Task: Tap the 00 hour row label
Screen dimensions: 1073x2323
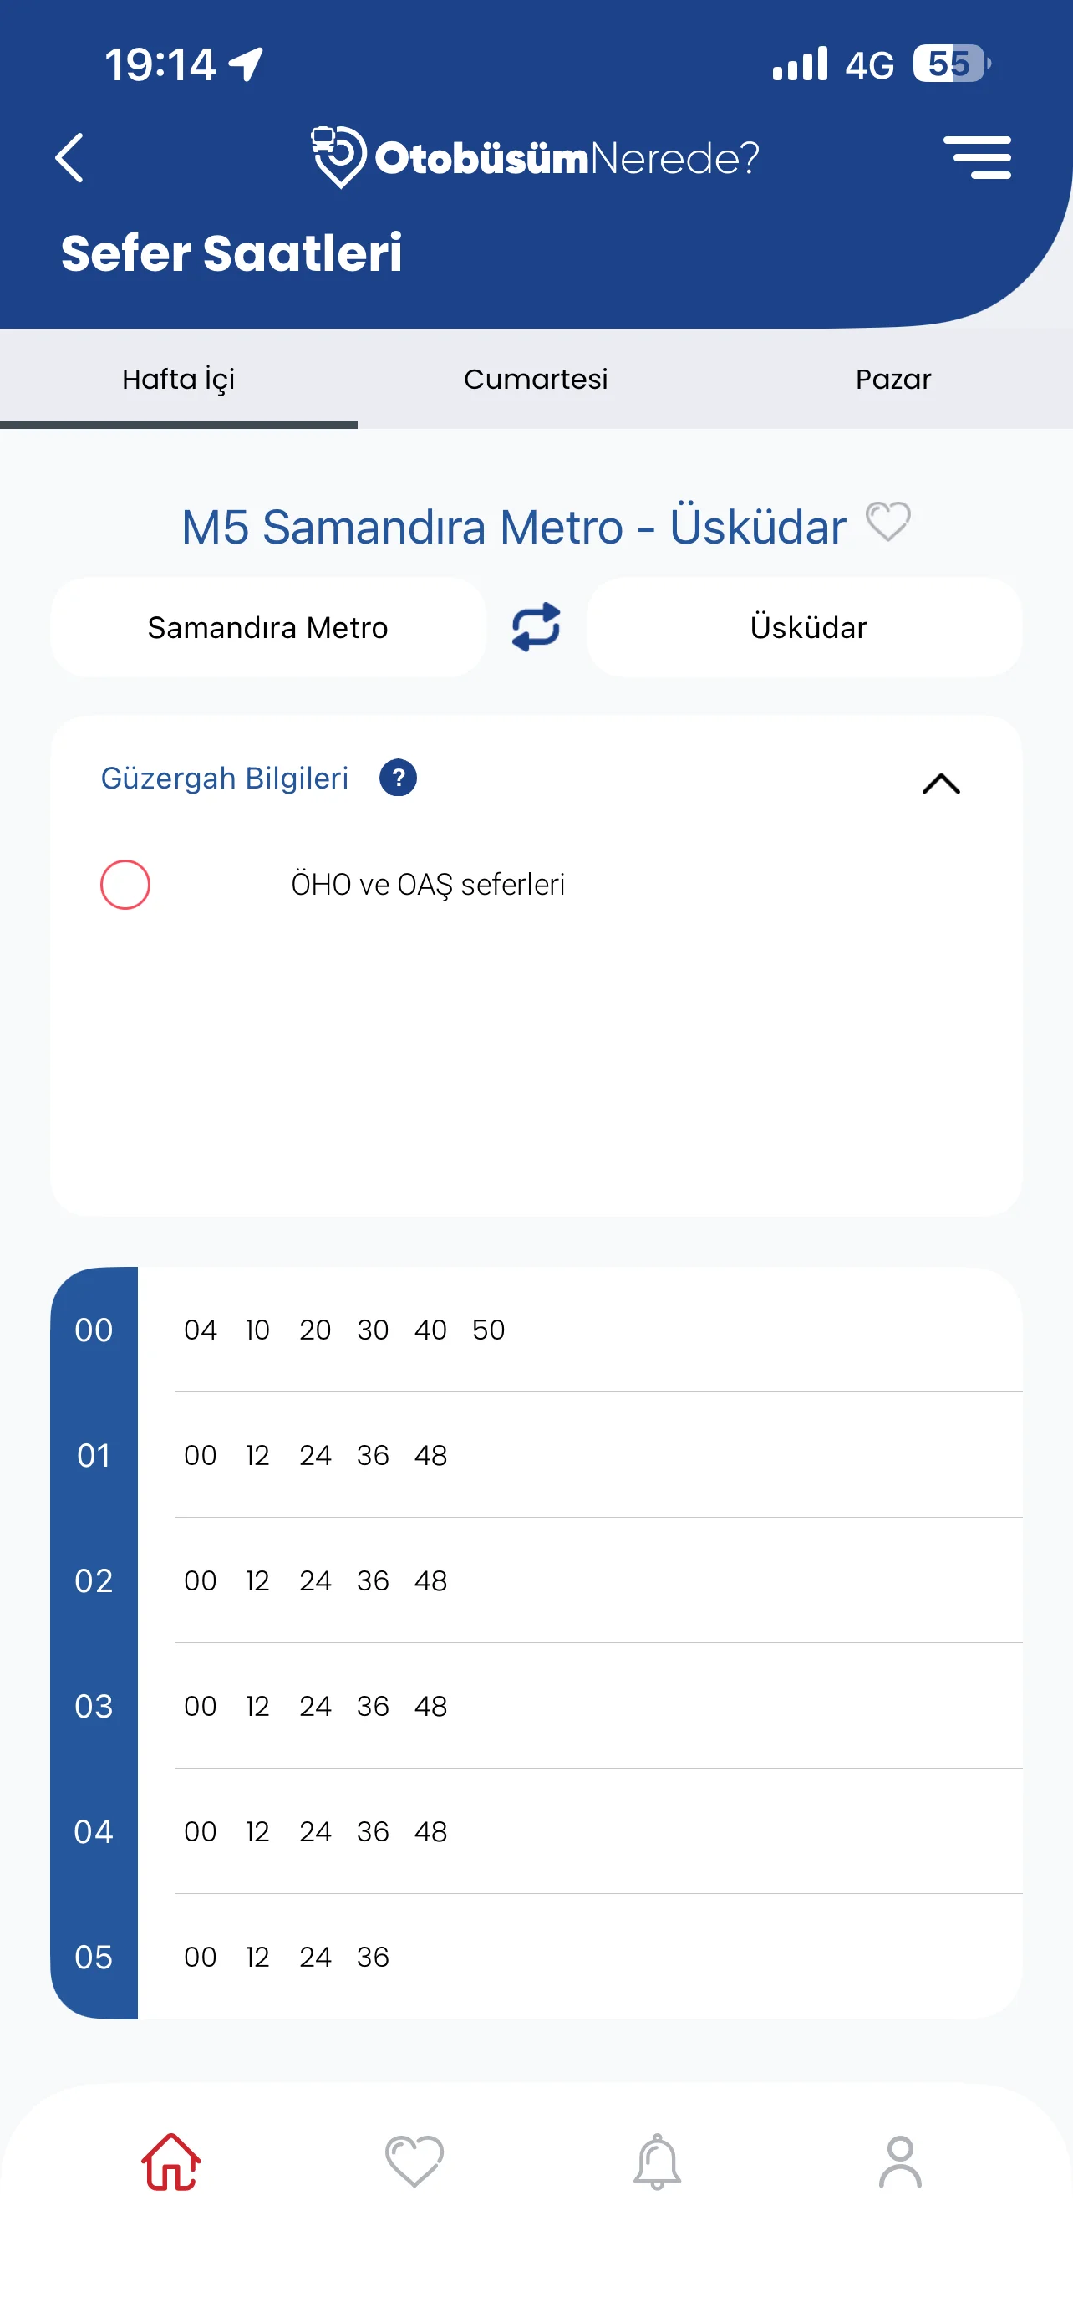Action: (x=94, y=1330)
